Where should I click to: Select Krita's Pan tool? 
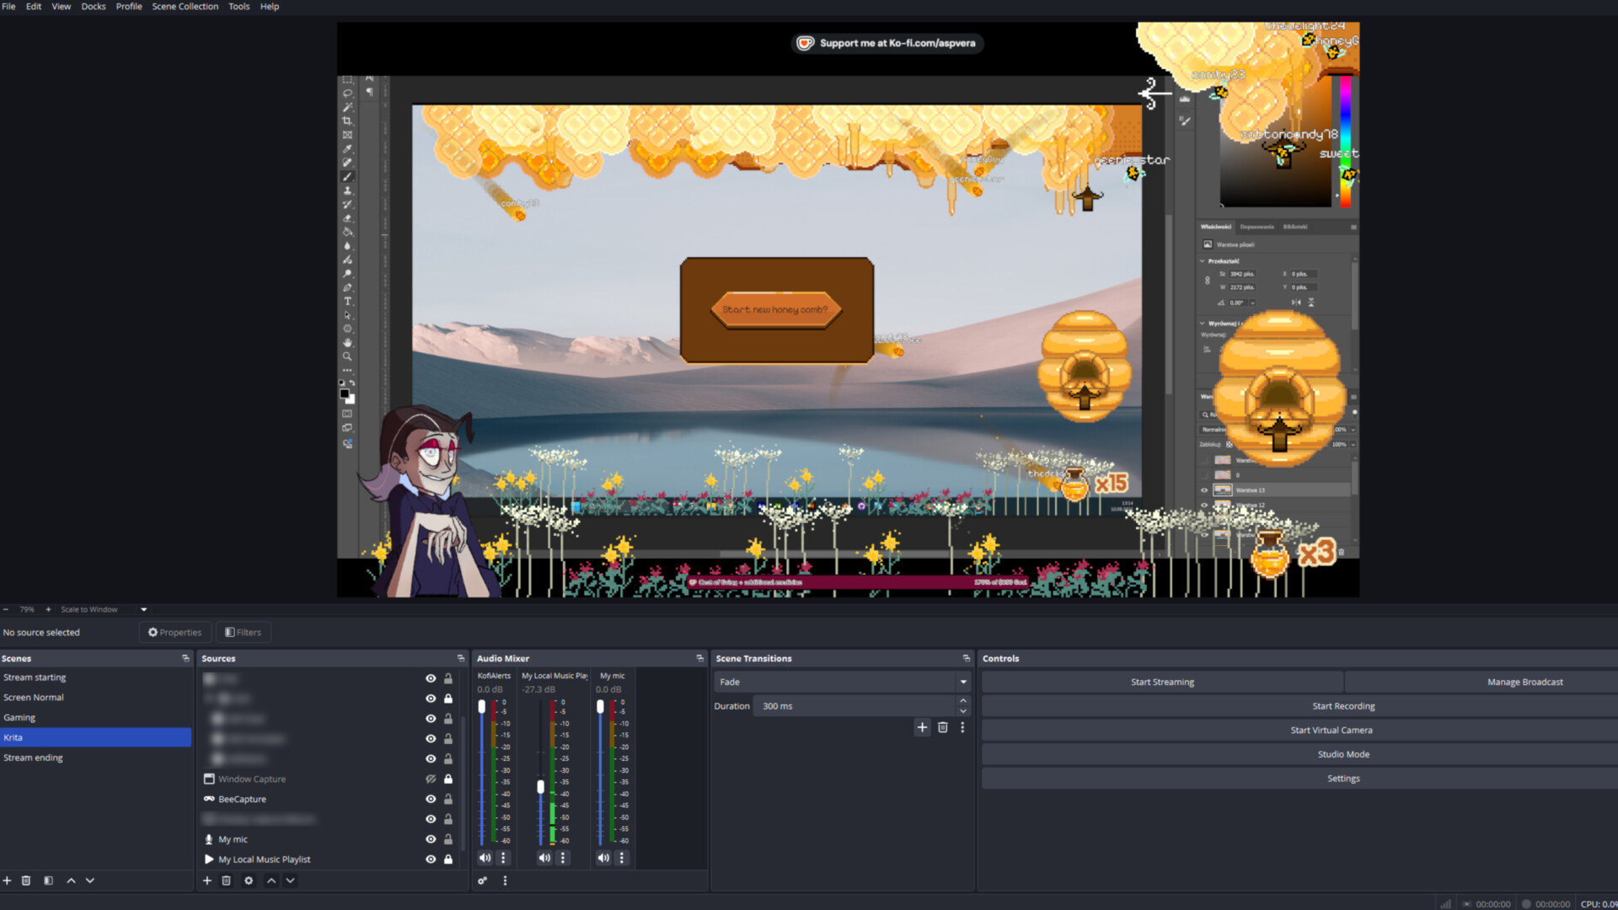347,342
